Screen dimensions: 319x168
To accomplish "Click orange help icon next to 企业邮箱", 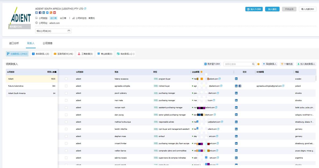I will 201,72.
